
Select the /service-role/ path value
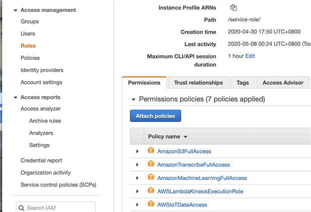point(244,19)
